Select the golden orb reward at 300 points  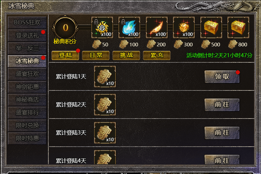click(x=184, y=27)
